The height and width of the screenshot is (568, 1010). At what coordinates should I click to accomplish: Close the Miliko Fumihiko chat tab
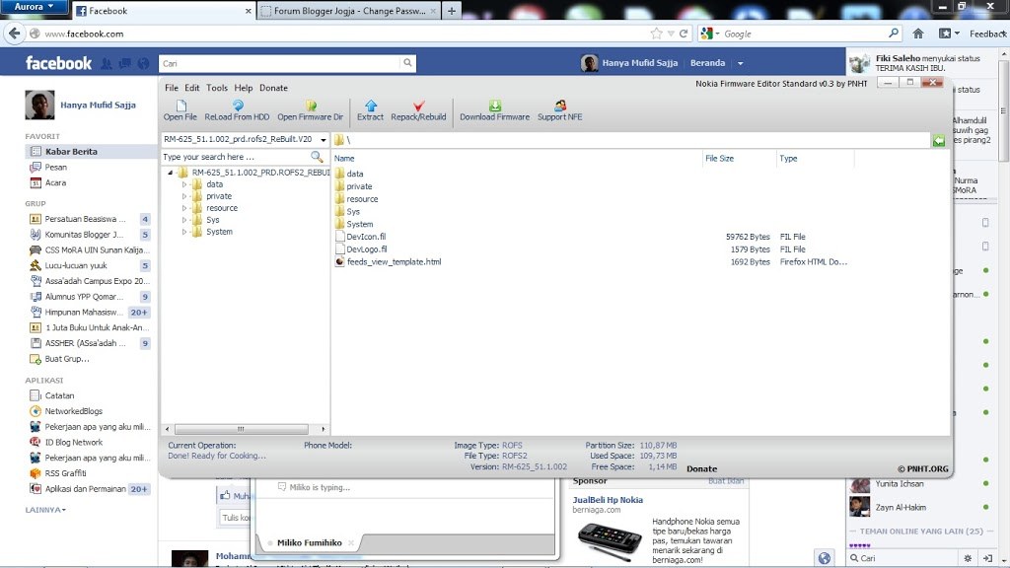tap(351, 543)
